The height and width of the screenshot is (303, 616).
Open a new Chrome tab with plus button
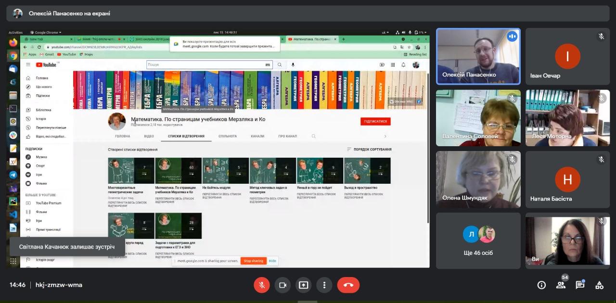pyautogui.click(x=343, y=39)
